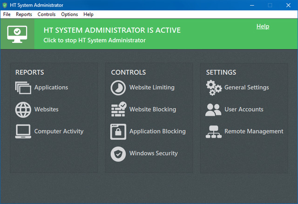298x204 pixels.
Task: Click the Website Blocking brick wall icon
Action: coord(118,109)
